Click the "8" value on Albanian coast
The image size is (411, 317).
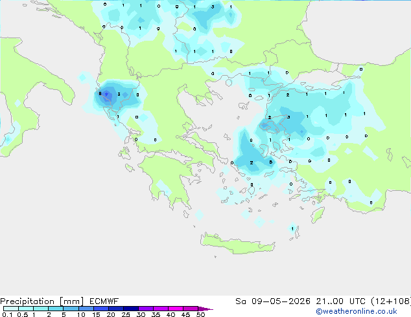[100, 93]
